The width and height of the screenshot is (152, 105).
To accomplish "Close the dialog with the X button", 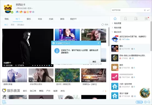I will click(x=98, y=43).
